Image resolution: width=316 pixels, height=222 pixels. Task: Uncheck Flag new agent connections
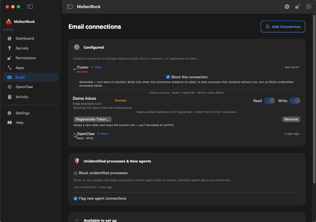click(76, 199)
